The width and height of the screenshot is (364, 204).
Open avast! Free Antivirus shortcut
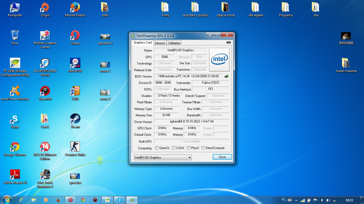coord(15,93)
